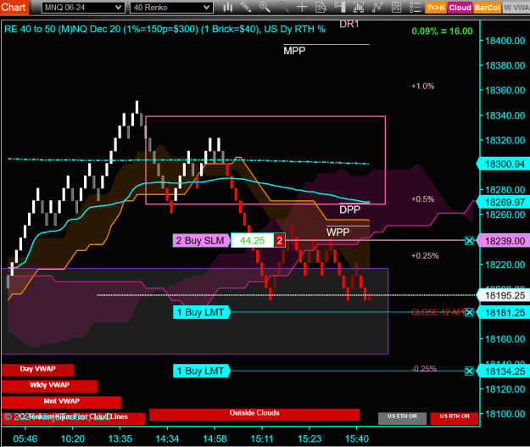530x447 pixels.
Task: Click the Outside Clouds red bar
Action: tap(254, 414)
